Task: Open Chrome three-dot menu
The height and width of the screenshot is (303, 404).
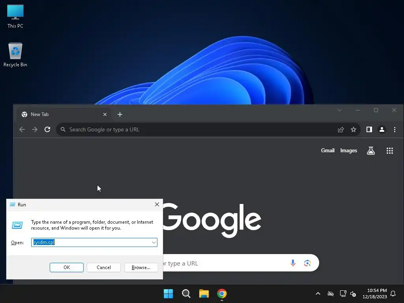Action: (x=395, y=129)
